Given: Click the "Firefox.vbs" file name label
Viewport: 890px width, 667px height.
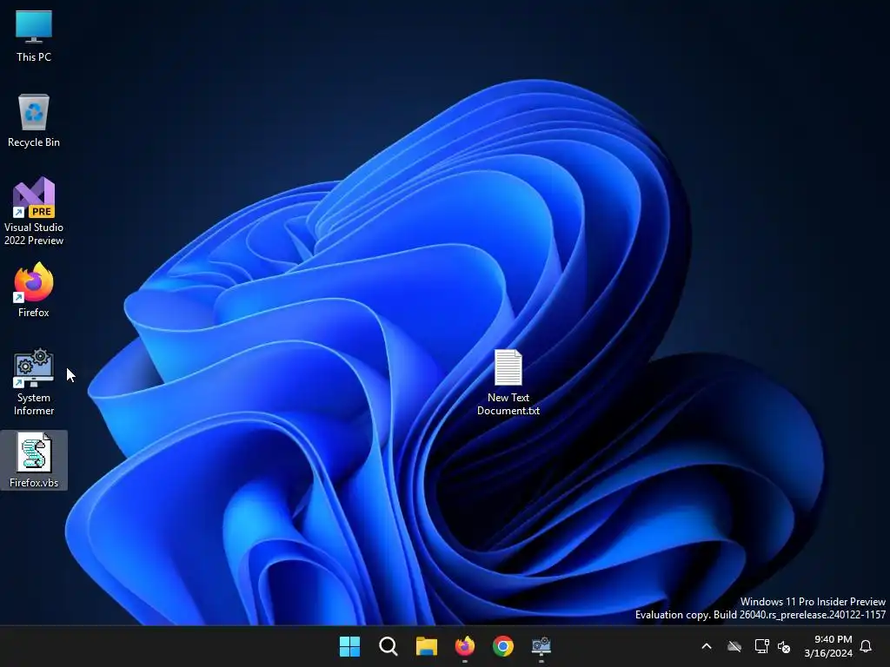Looking at the screenshot, I should pyautogui.click(x=34, y=483).
